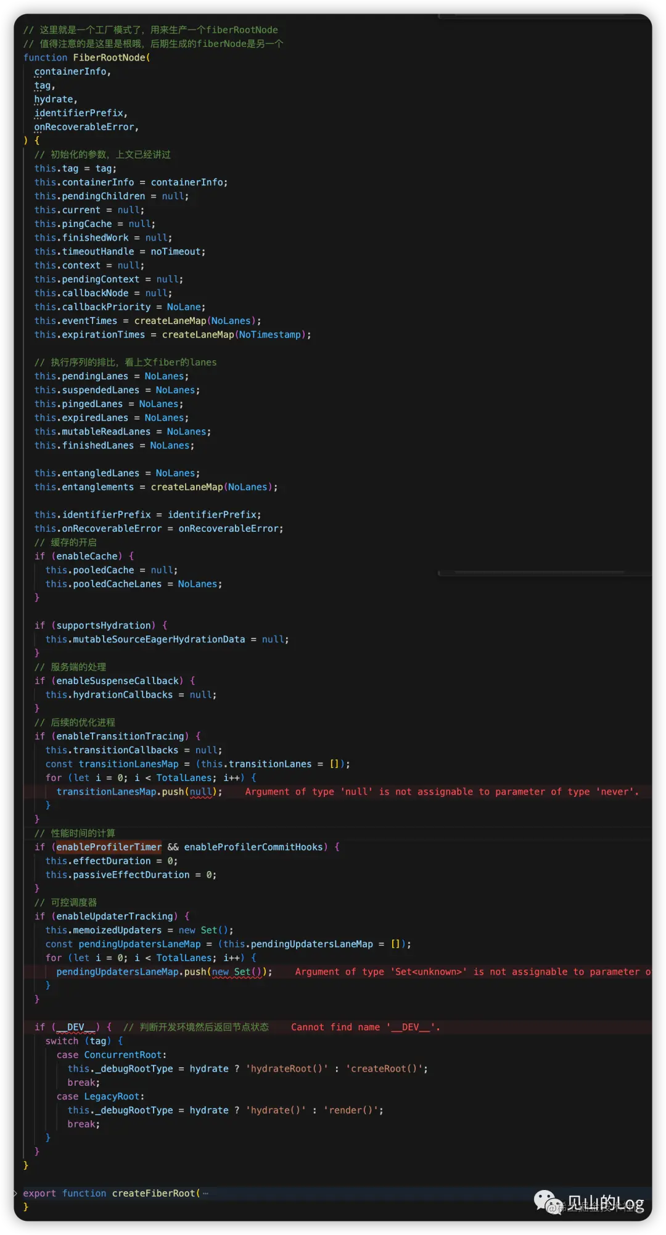The height and width of the screenshot is (1235, 666).
Task: Click 'this.expirationTimes = createLaneMap(NoTimestamp);' line
Action: [173, 334]
